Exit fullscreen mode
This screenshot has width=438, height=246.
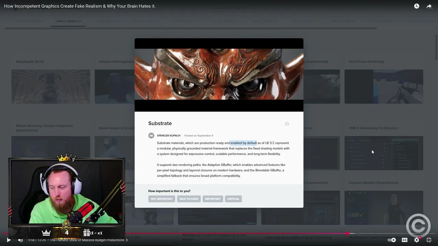[x=429, y=240]
